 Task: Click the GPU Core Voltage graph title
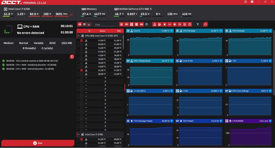(x=240, y=91)
